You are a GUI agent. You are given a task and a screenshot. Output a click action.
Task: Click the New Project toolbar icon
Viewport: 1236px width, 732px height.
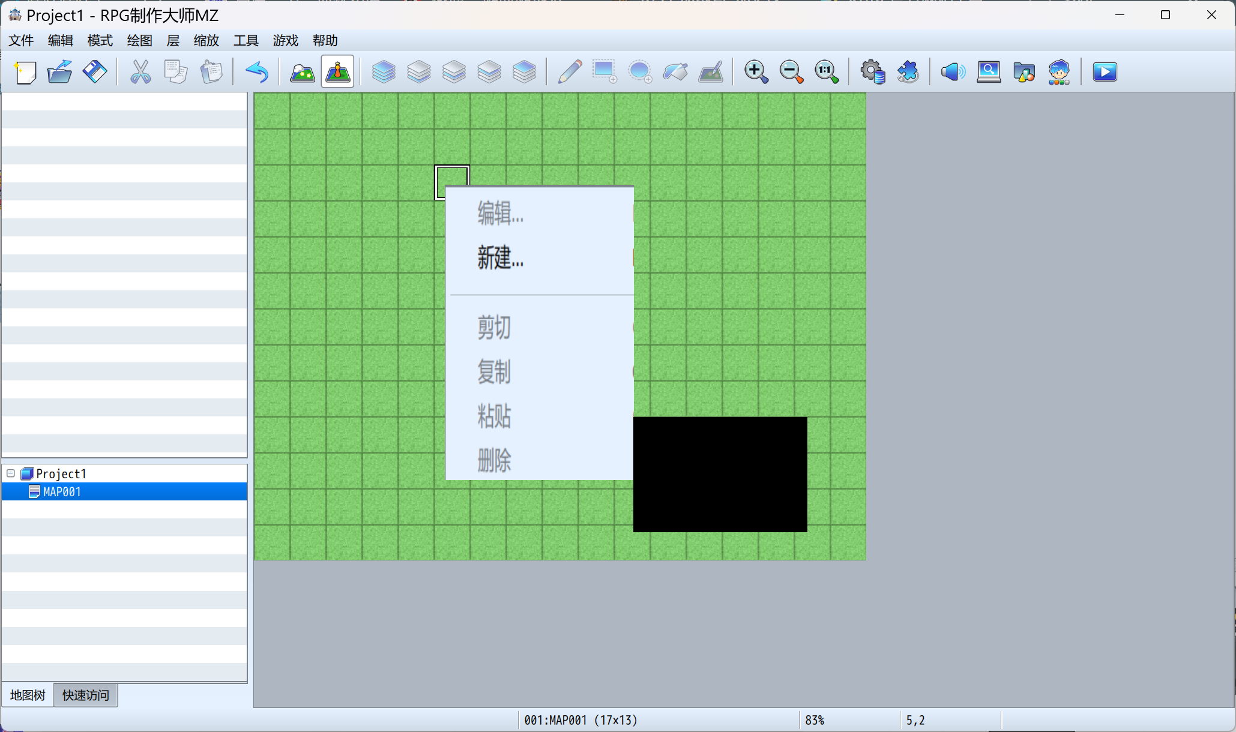click(25, 72)
